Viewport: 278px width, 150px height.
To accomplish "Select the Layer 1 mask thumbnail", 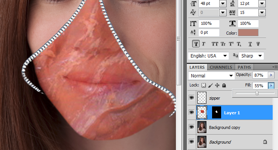I will click(217, 112).
